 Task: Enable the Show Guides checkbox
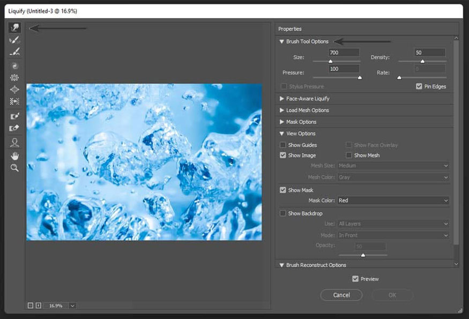pyautogui.click(x=282, y=145)
